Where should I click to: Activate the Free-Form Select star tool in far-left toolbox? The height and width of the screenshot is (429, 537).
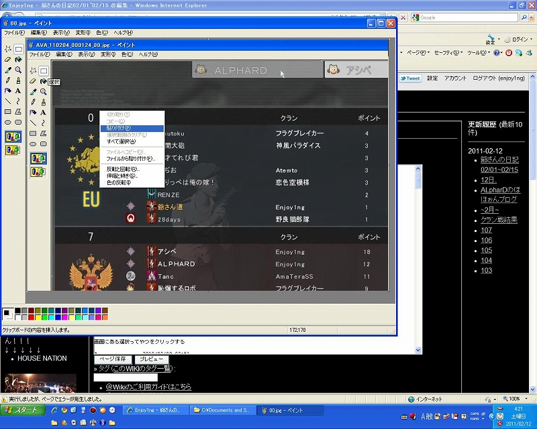8,49
